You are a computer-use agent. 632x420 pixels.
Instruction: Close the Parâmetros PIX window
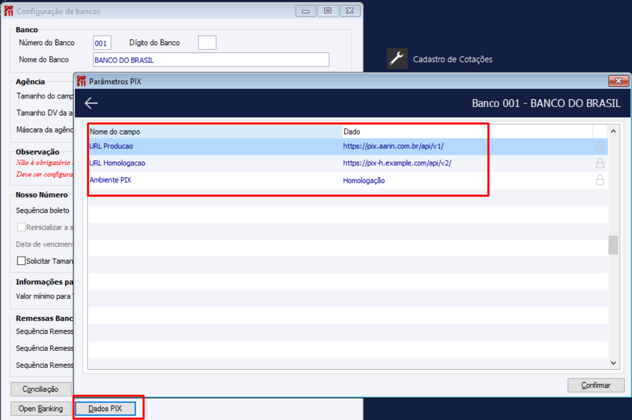(618, 81)
